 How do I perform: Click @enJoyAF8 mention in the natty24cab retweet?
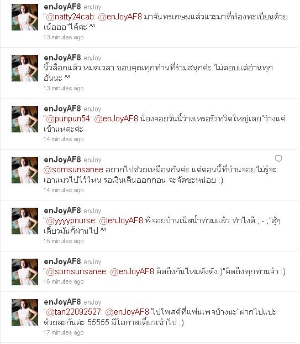pos(120,17)
